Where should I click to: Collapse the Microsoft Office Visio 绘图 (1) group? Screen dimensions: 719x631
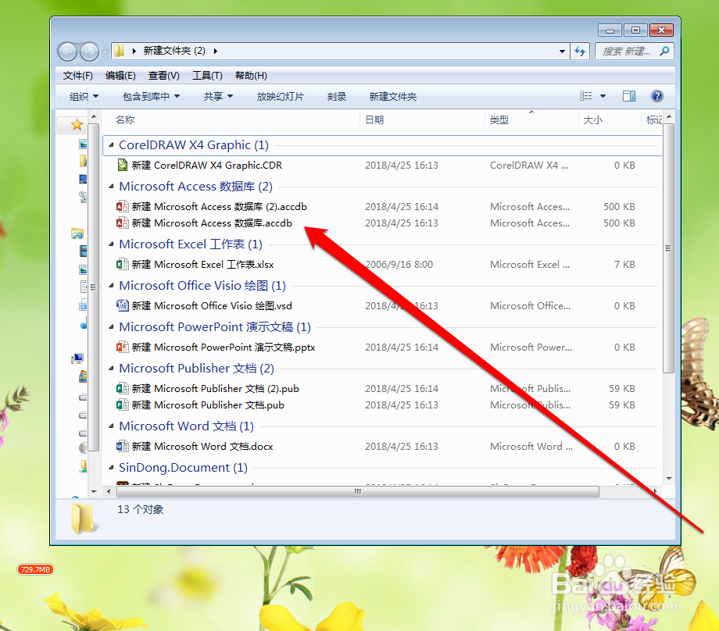(111, 286)
